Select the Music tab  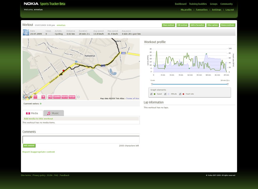[x=53, y=113]
